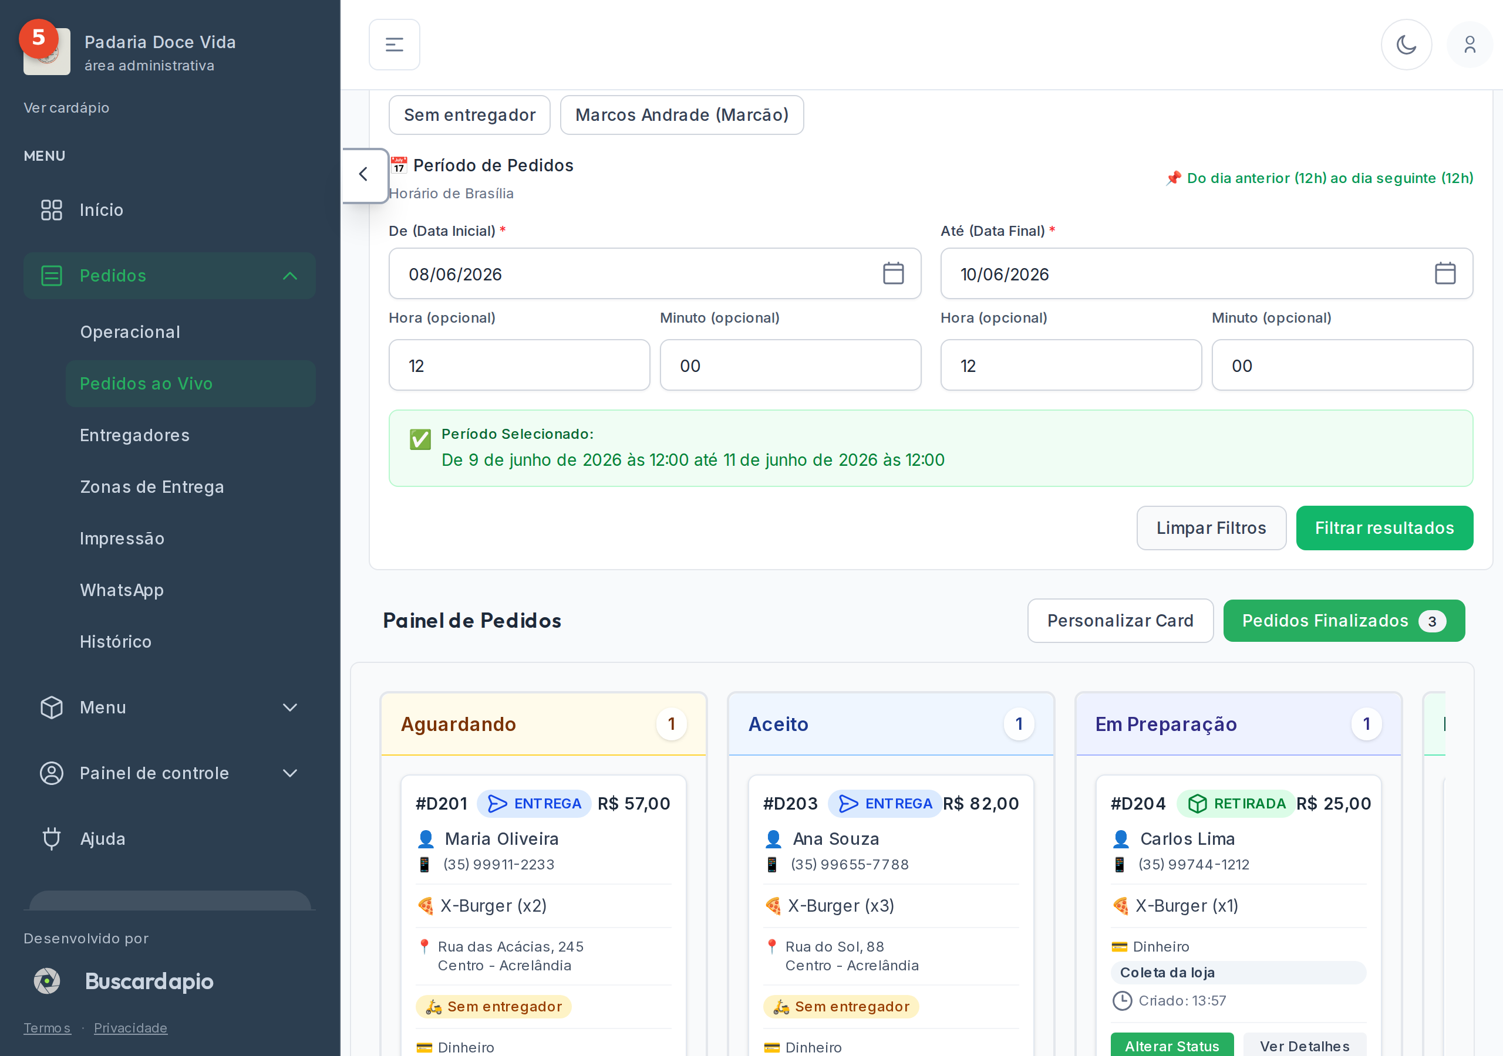Open Termos link
This screenshot has width=1503, height=1056.
[x=47, y=1027]
